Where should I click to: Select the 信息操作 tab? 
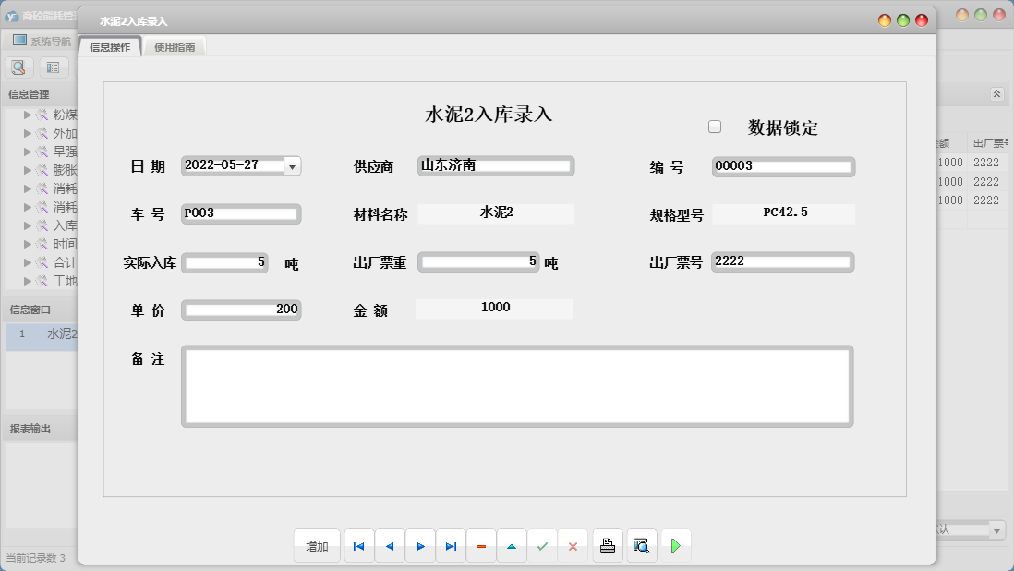coord(110,47)
